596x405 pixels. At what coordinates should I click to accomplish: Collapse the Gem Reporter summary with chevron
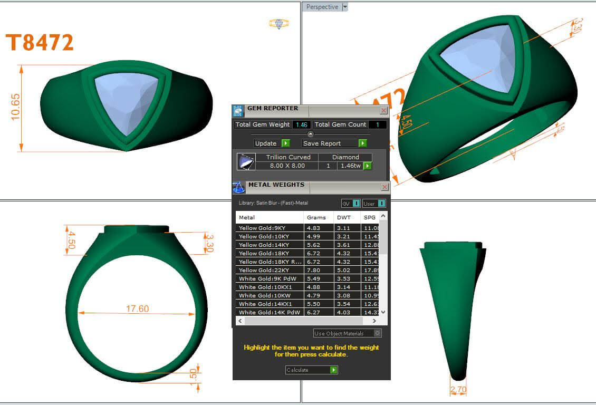coord(310,134)
